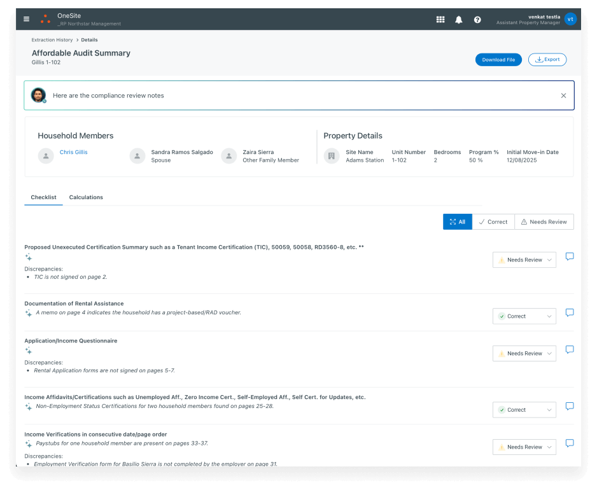Open the notifications bell
The height and width of the screenshot is (490, 597).
pos(459,20)
